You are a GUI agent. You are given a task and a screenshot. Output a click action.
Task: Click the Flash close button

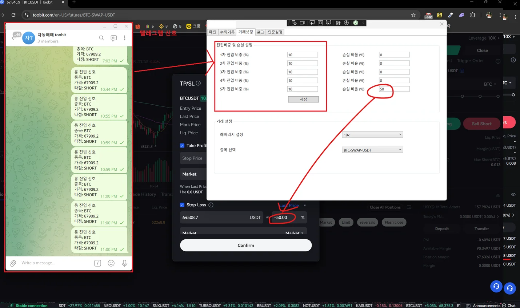click(x=394, y=222)
